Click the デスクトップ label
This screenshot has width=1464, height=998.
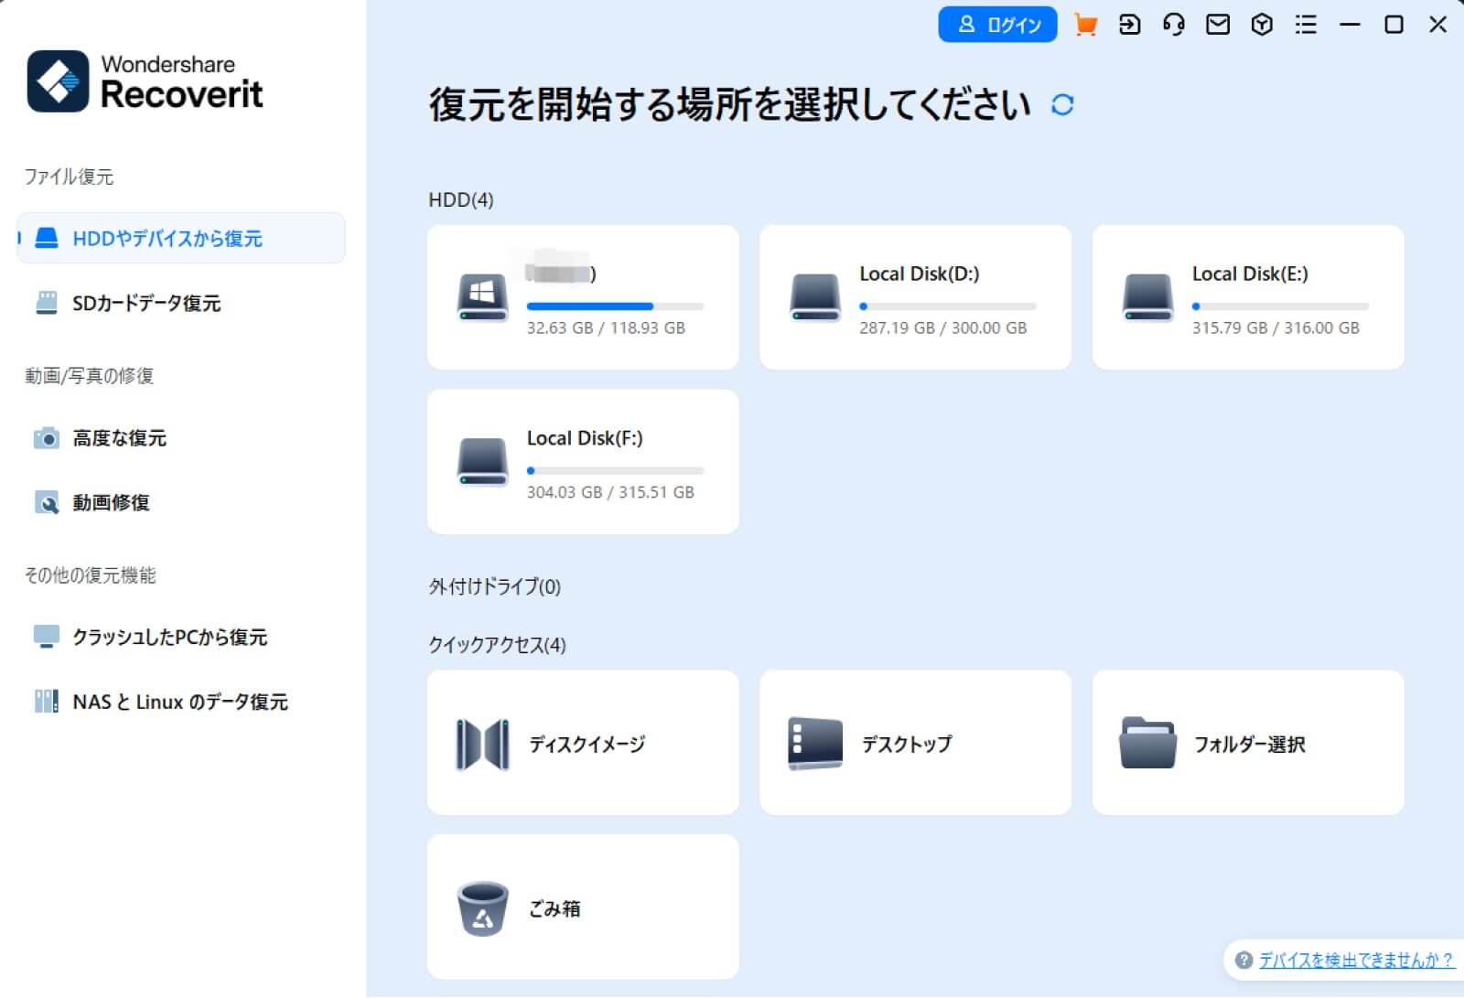click(907, 745)
